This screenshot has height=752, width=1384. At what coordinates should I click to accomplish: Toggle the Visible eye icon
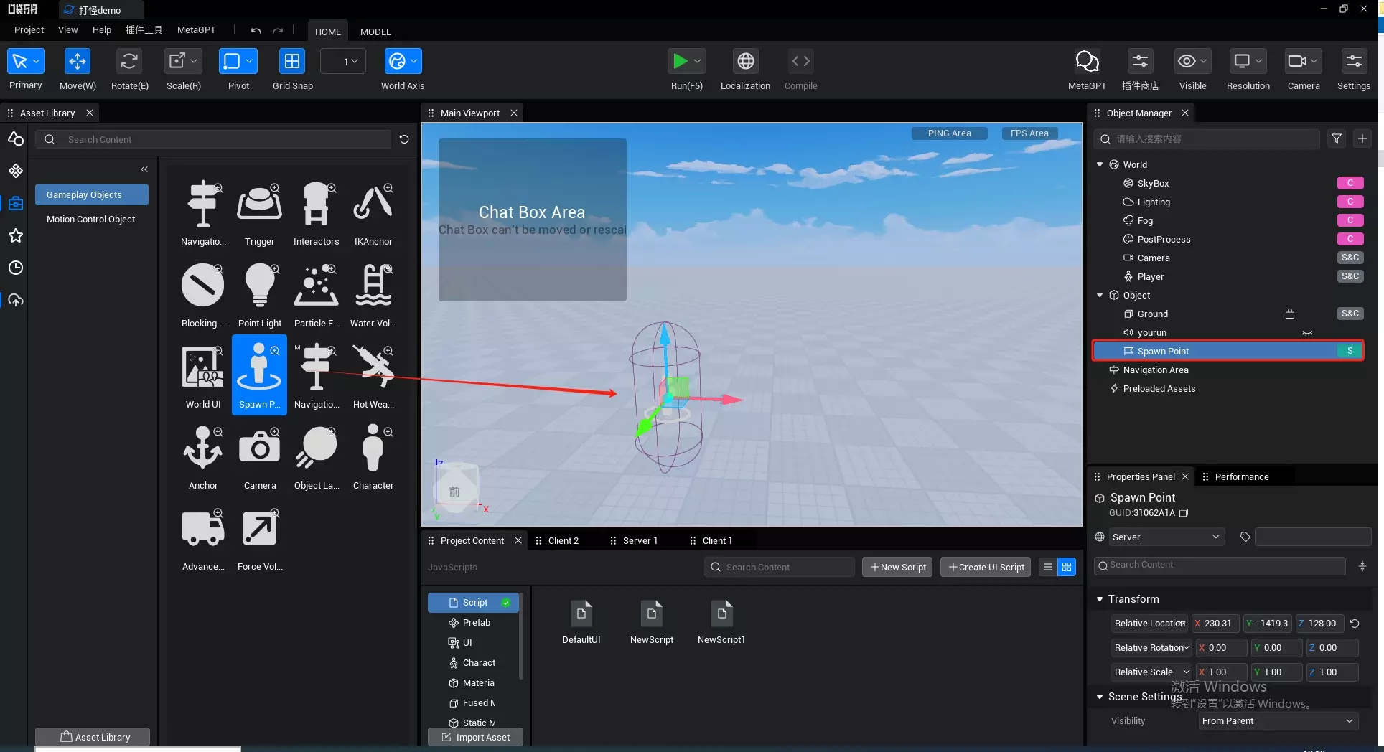click(x=1187, y=62)
